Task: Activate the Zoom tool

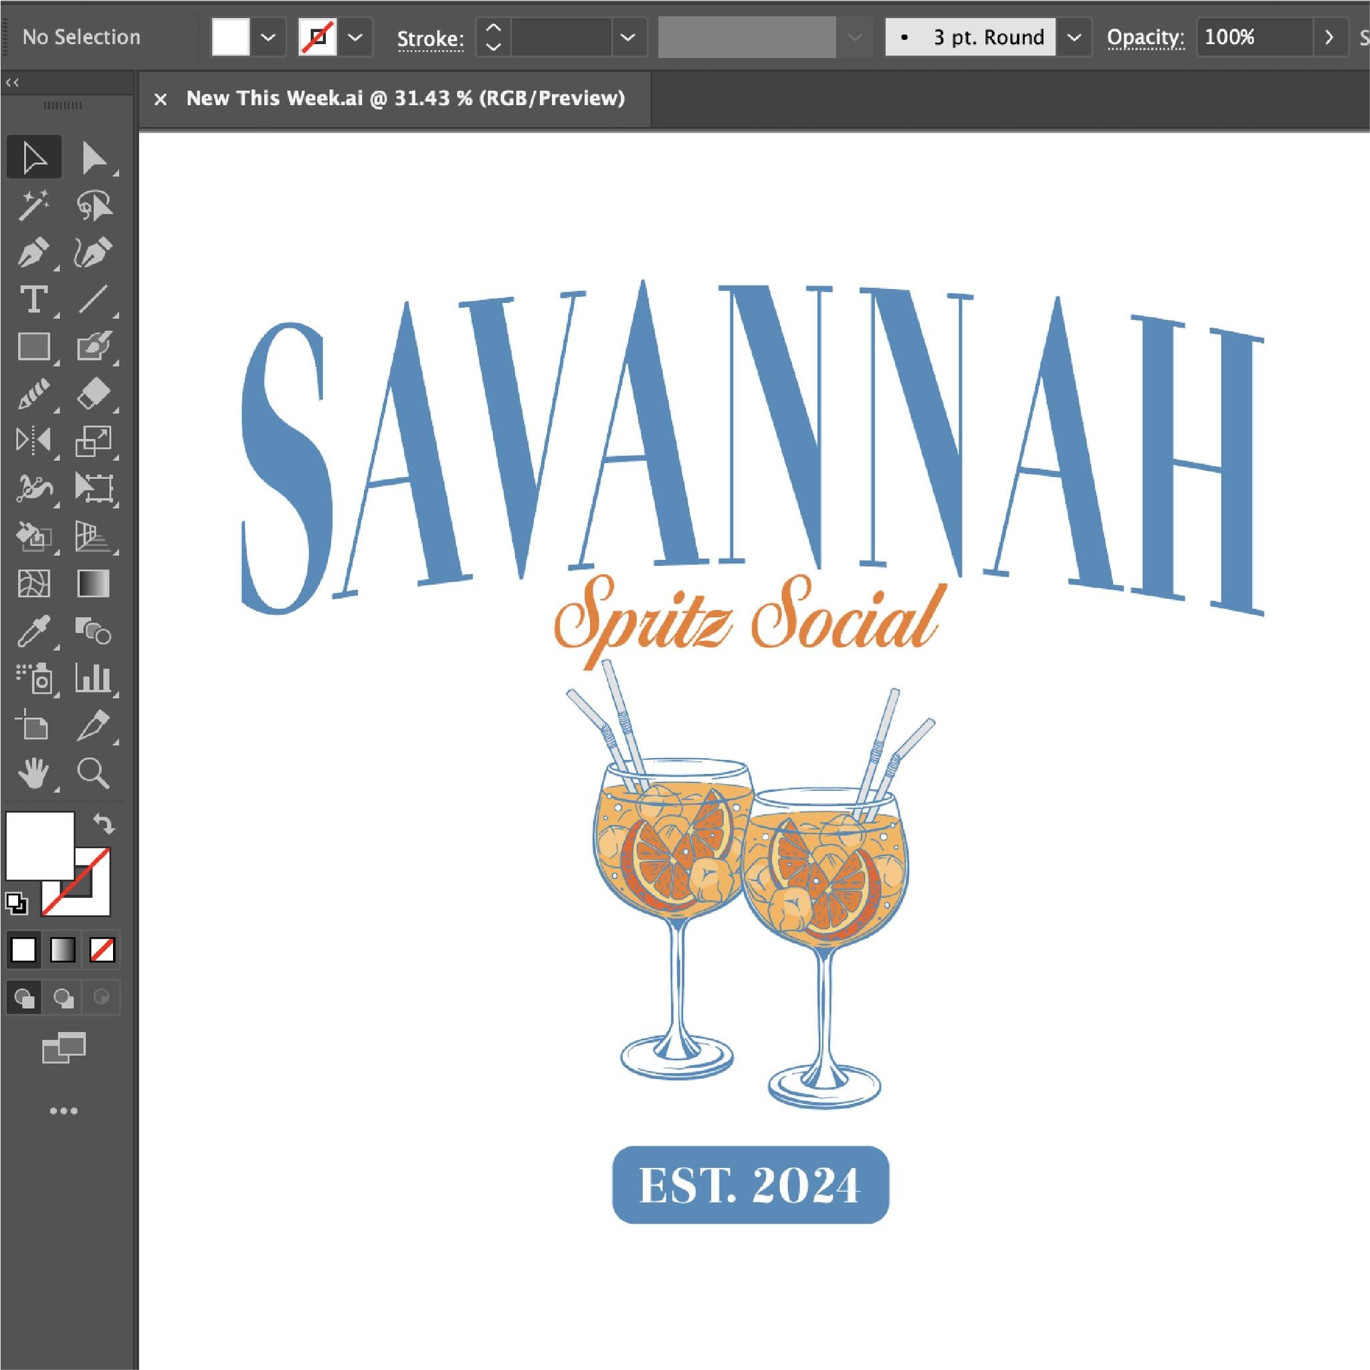Action: click(x=94, y=773)
